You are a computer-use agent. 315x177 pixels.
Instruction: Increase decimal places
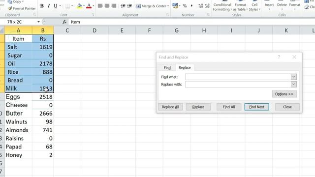pos(200,6)
